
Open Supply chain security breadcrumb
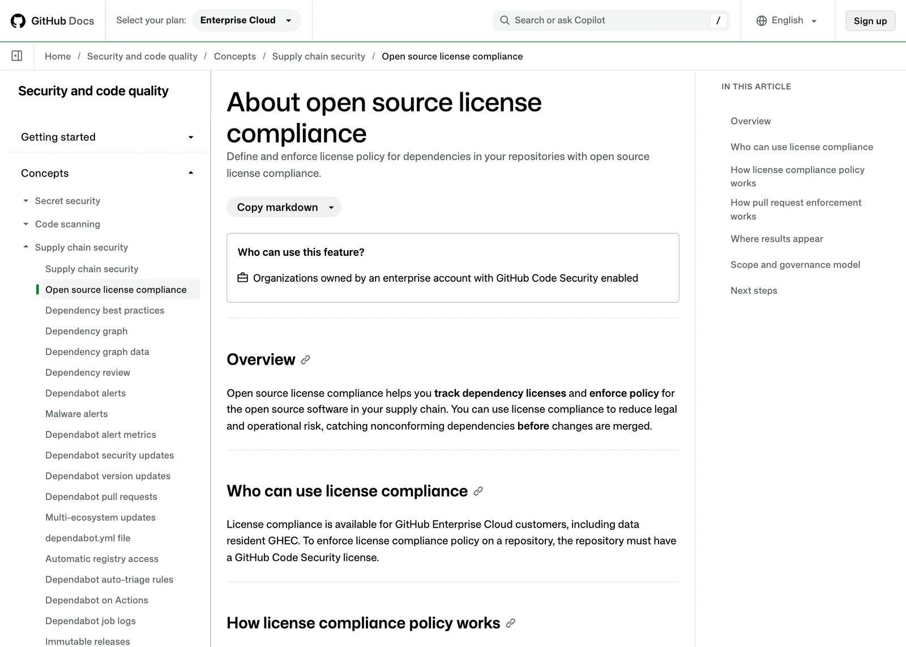319,56
